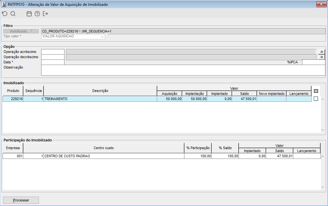Click the Operação decréscimo code field

(53, 57)
